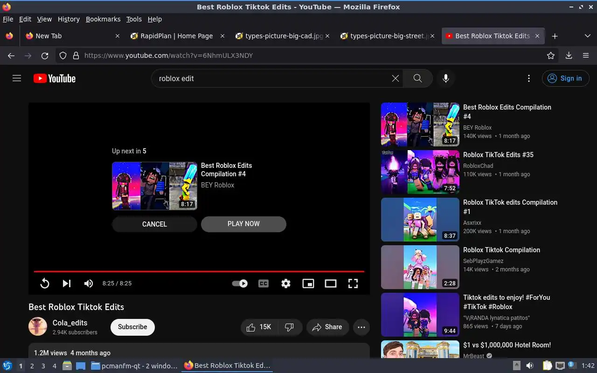Open a new tab with plus button
Viewport: 597px width, 373px height.
(555, 36)
